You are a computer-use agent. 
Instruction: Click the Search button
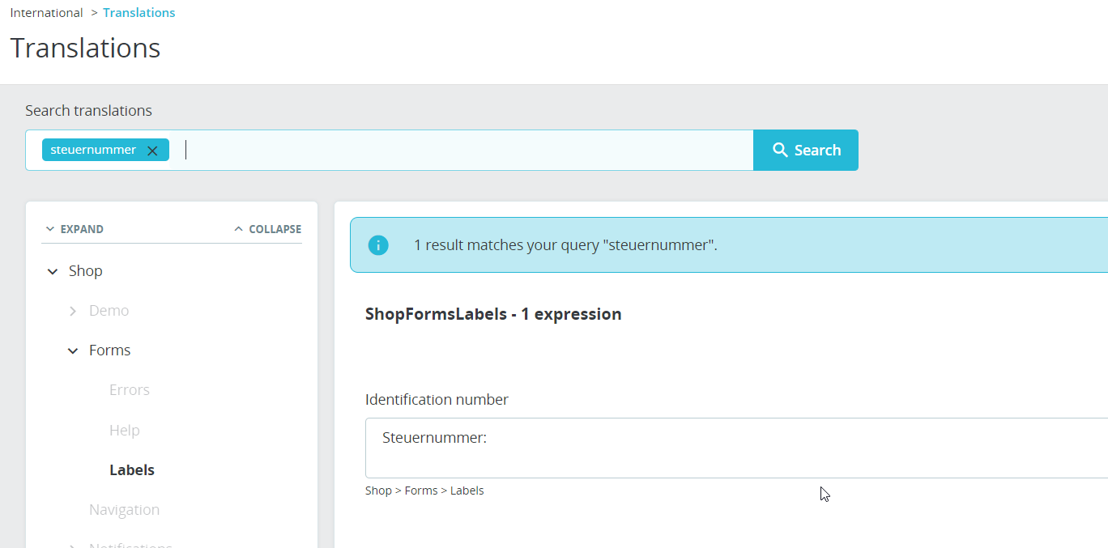click(x=806, y=151)
